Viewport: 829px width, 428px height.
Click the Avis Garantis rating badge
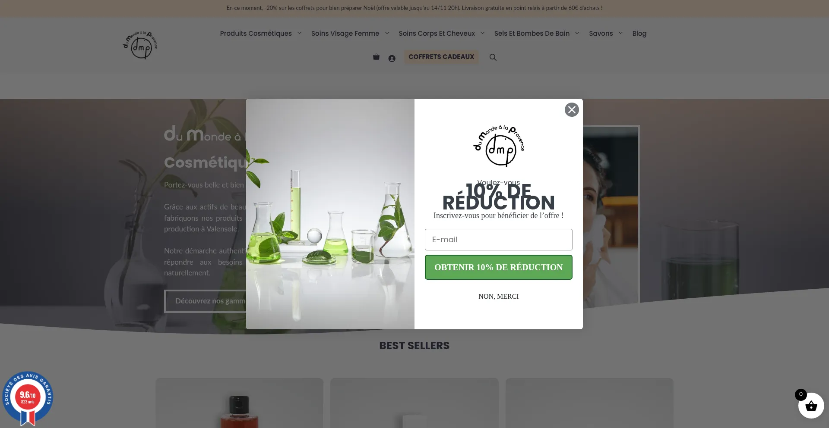click(28, 398)
